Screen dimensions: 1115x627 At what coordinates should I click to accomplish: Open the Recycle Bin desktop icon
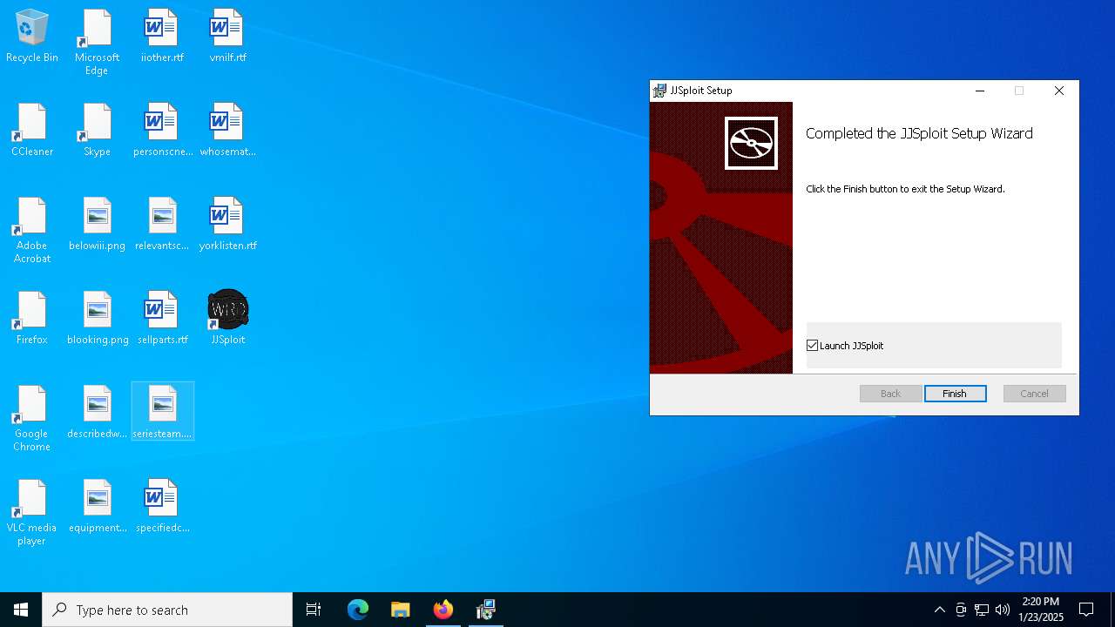pyautogui.click(x=32, y=37)
